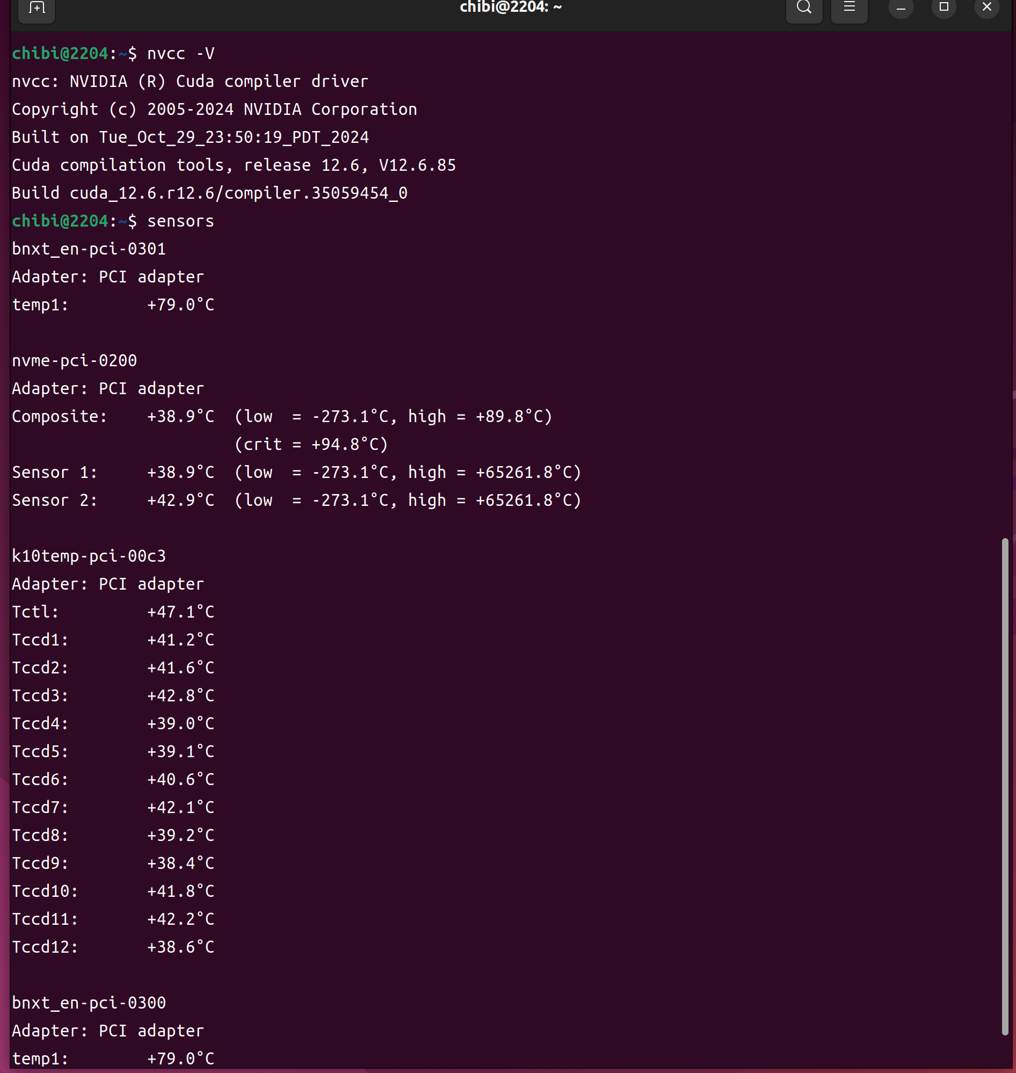Click the typed sensors command

(181, 221)
